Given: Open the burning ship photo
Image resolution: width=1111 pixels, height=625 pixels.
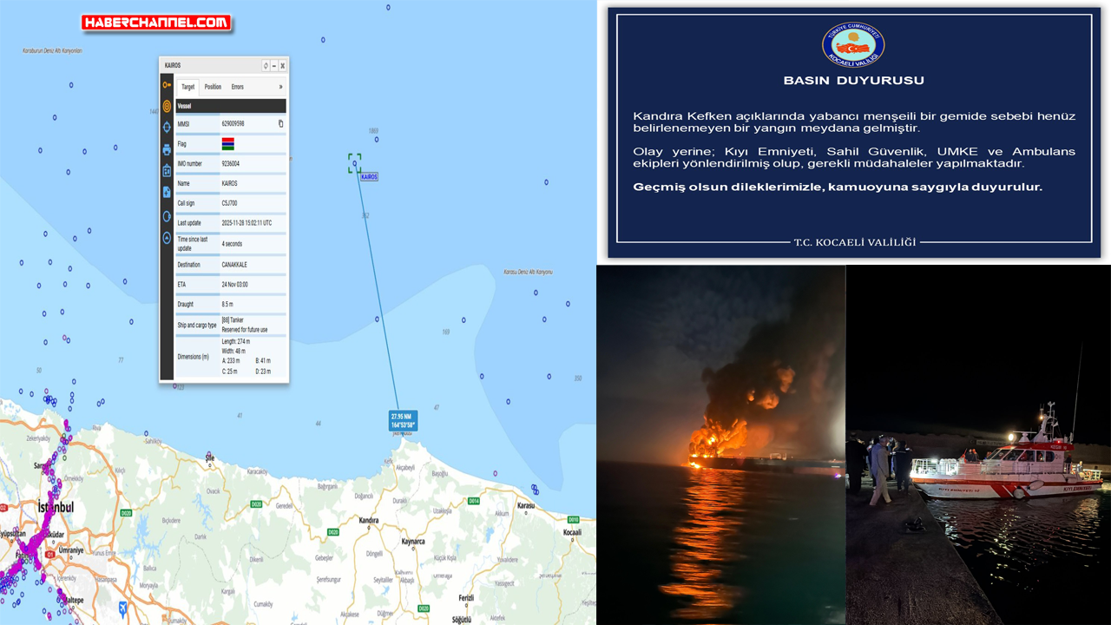Looking at the screenshot, I should pyautogui.click(x=720, y=444).
